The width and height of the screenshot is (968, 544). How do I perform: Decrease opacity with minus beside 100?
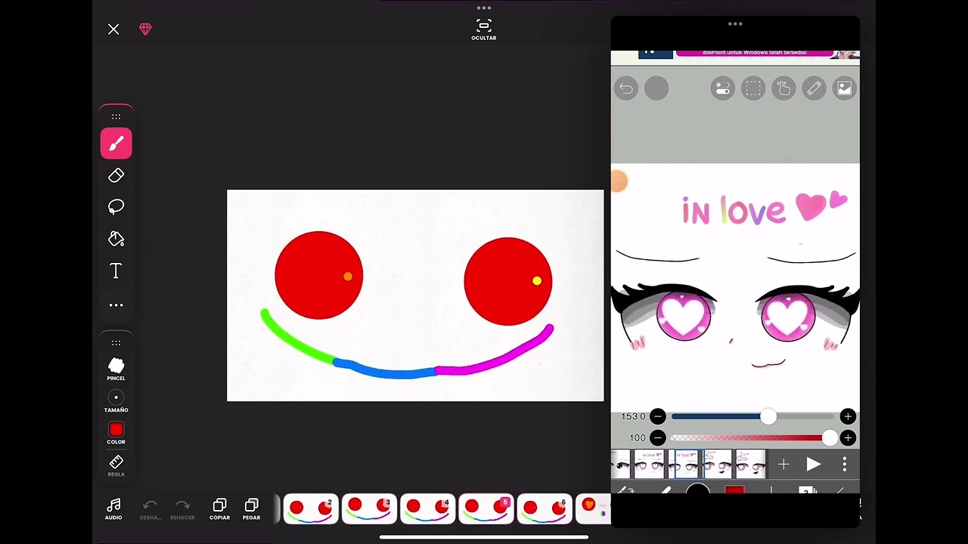(657, 438)
